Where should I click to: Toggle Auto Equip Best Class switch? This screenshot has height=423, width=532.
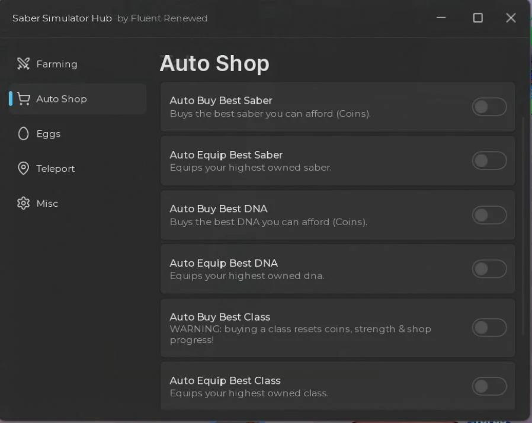pyautogui.click(x=489, y=386)
